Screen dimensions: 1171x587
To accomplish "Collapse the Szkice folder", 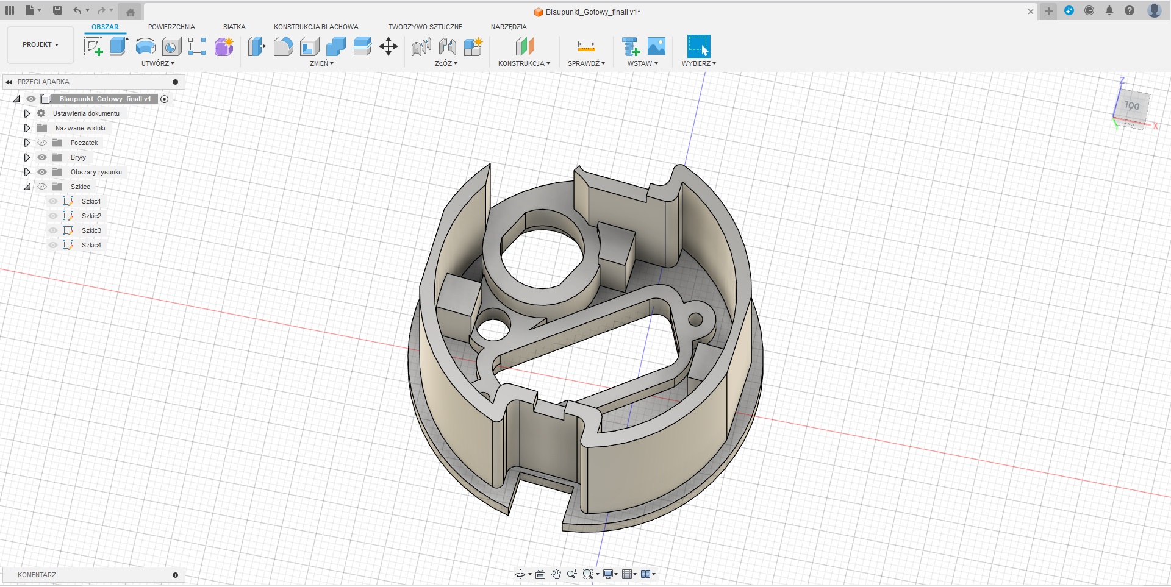I will [27, 187].
